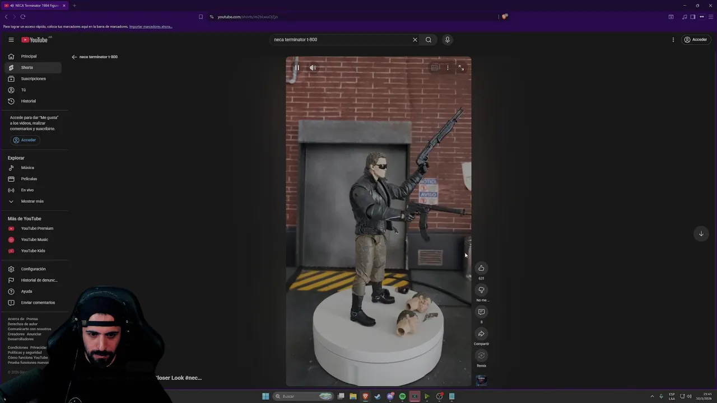Click the ESP LAA language indicator
Image resolution: width=717 pixels, height=403 pixels.
(x=672, y=396)
